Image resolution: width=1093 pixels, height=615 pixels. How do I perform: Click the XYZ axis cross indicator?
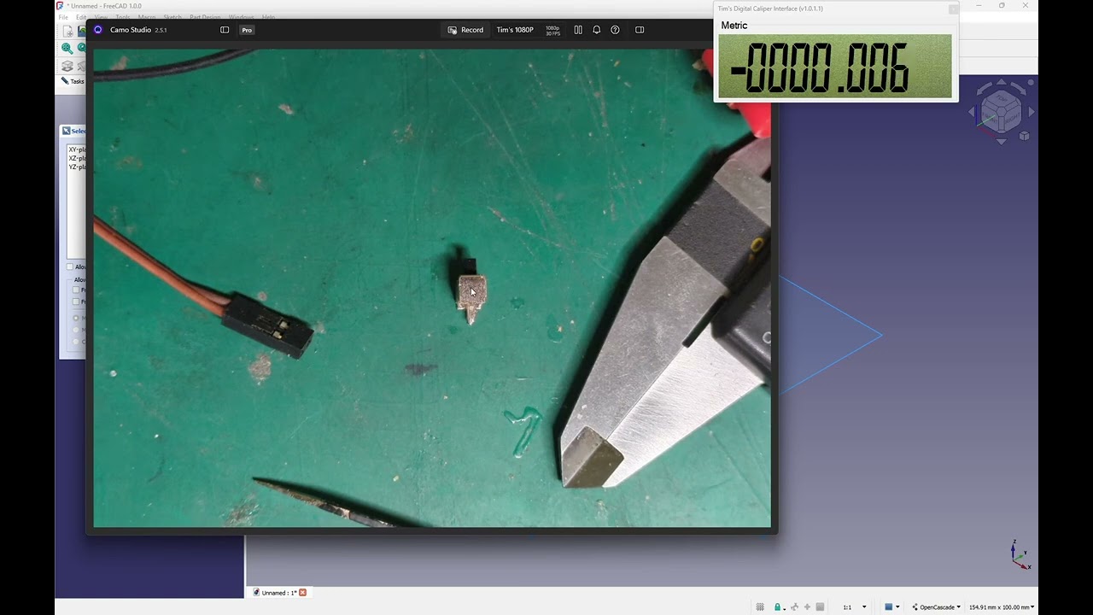coord(1020,555)
